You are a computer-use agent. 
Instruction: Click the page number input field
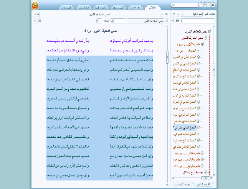[x=99, y=21]
